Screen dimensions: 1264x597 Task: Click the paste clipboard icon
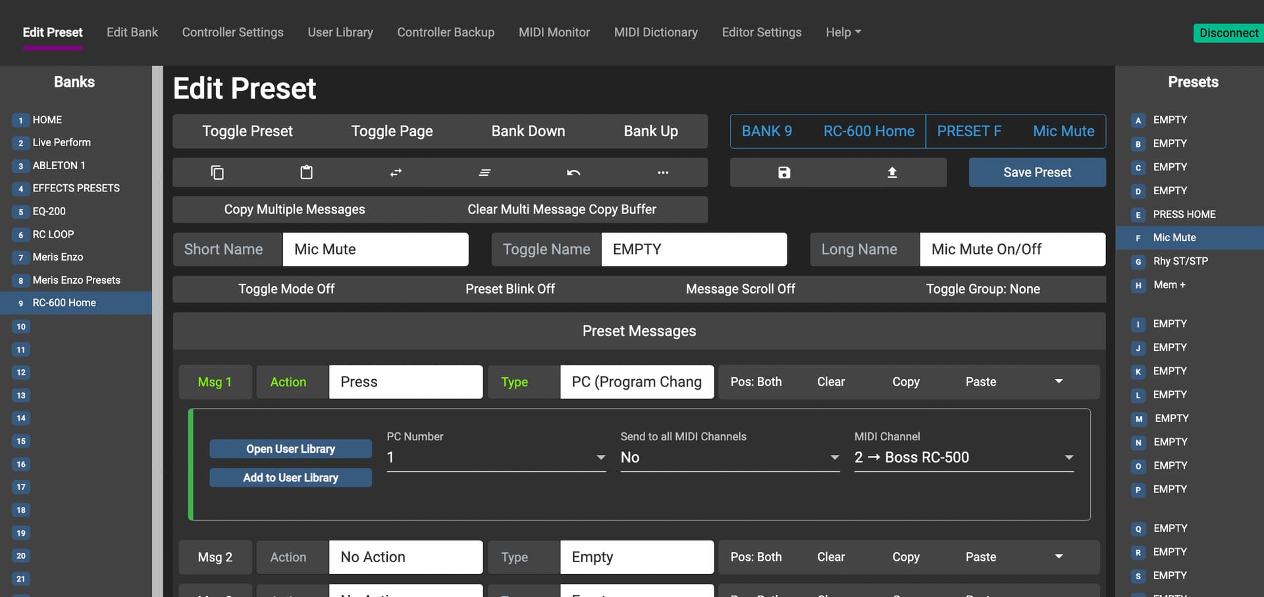point(306,172)
